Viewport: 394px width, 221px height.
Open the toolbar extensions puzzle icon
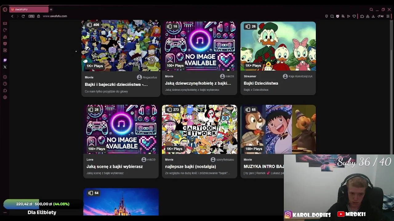pyautogui.click(x=362, y=16)
